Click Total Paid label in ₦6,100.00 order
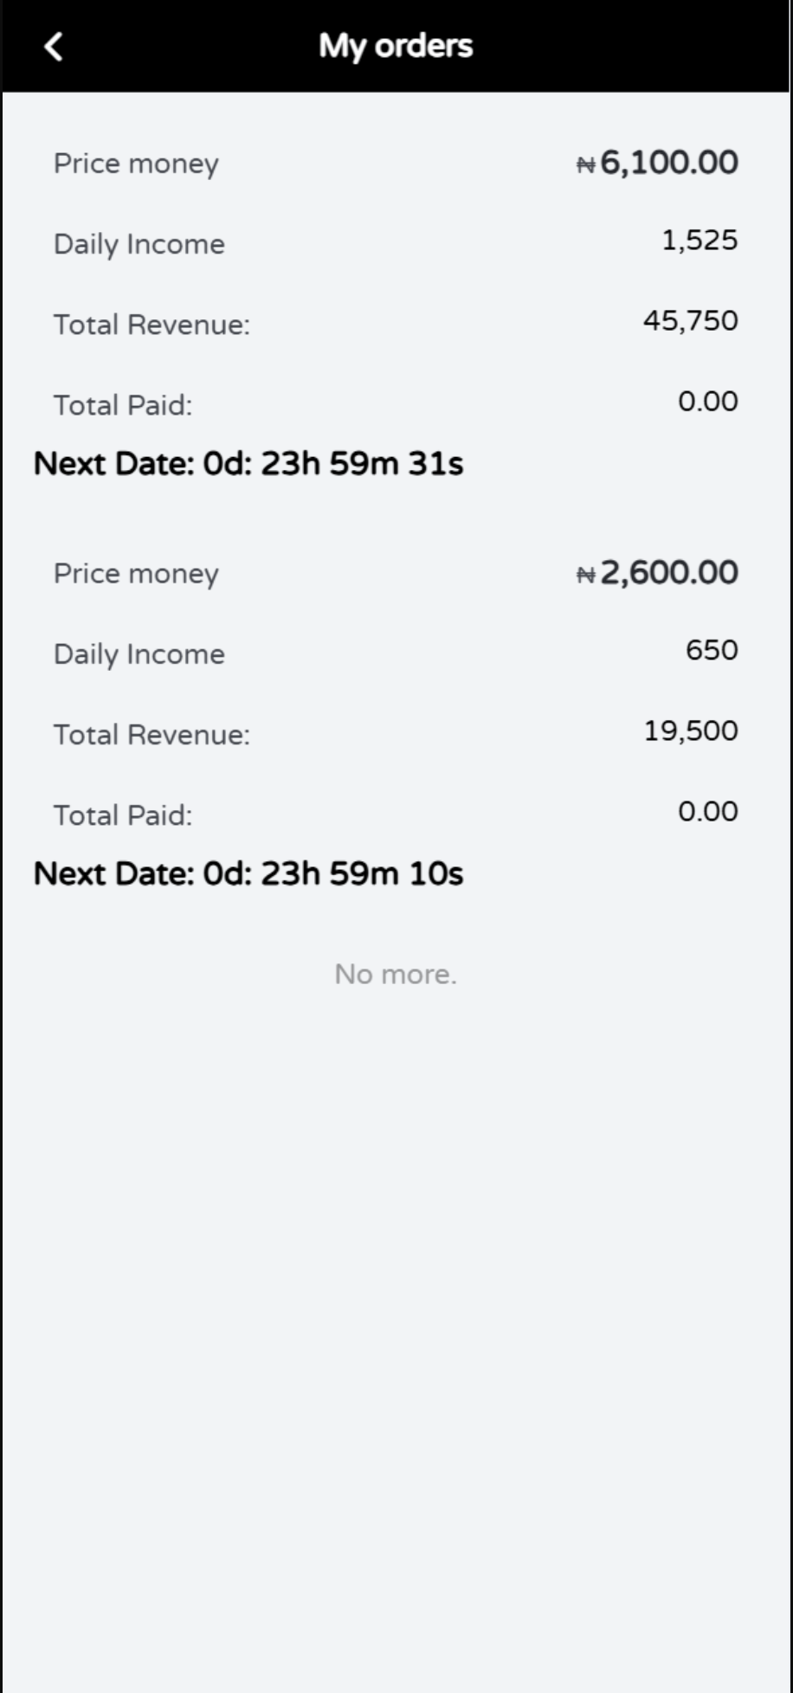The image size is (793, 1693). [123, 405]
